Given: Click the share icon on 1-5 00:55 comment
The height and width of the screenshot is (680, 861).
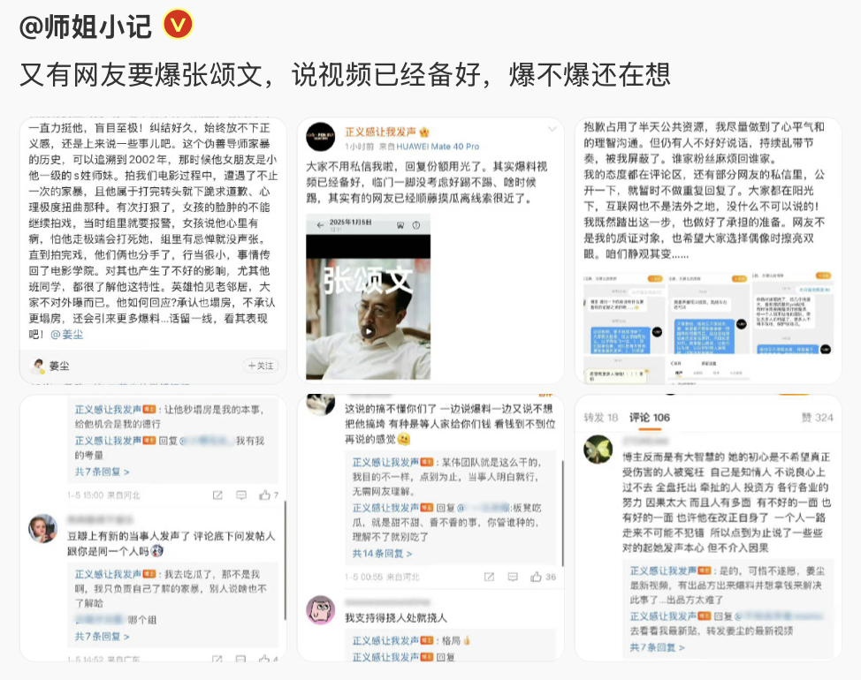Looking at the screenshot, I should pos(487,577).
